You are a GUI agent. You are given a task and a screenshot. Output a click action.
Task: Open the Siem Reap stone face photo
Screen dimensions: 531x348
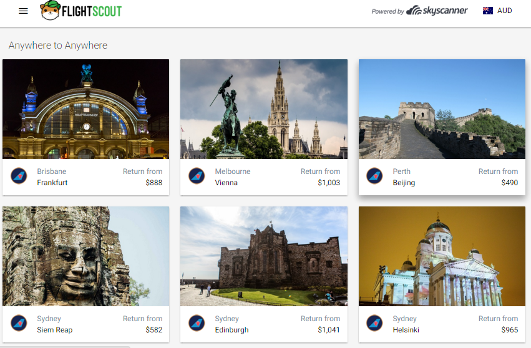point(85,256)
